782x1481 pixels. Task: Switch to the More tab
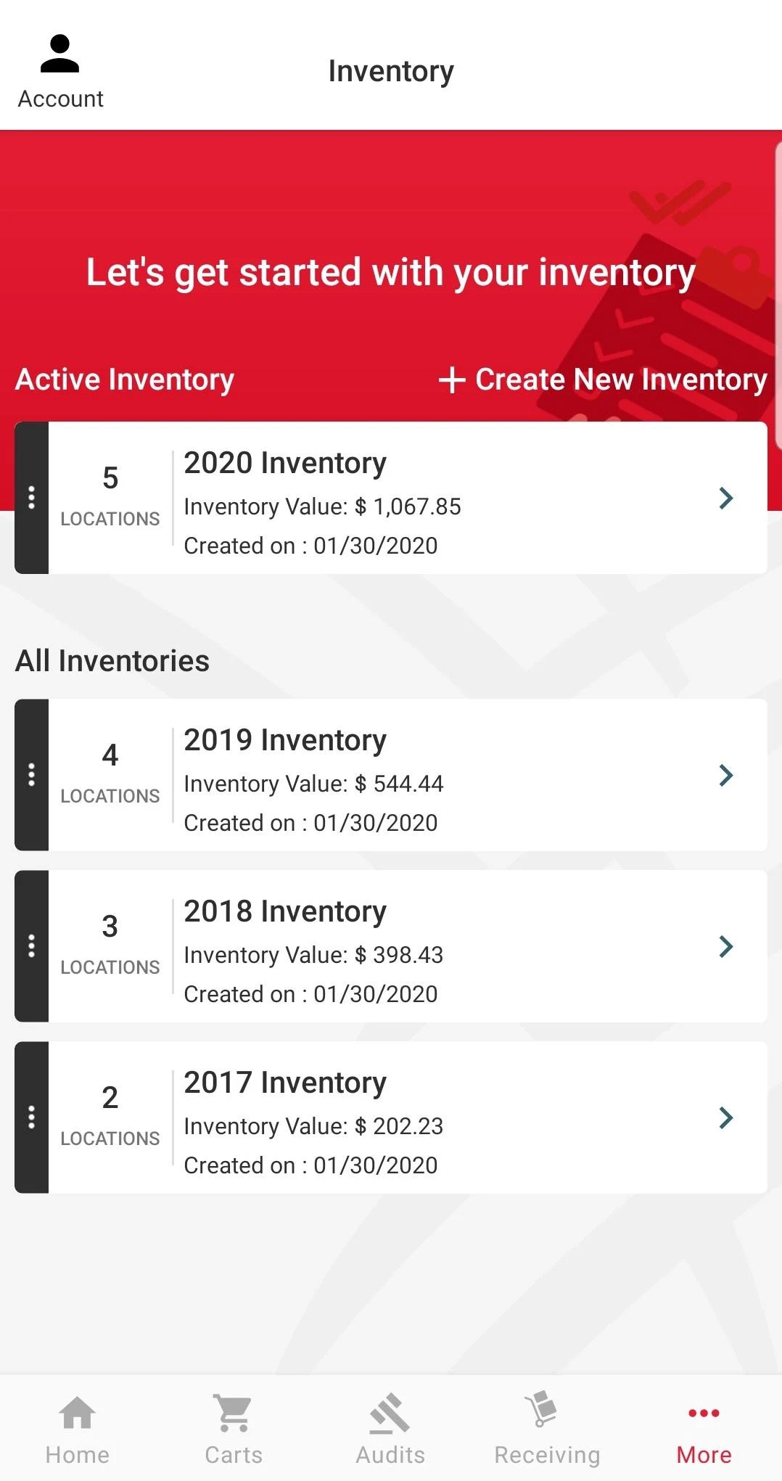[x=704, y=1429]
